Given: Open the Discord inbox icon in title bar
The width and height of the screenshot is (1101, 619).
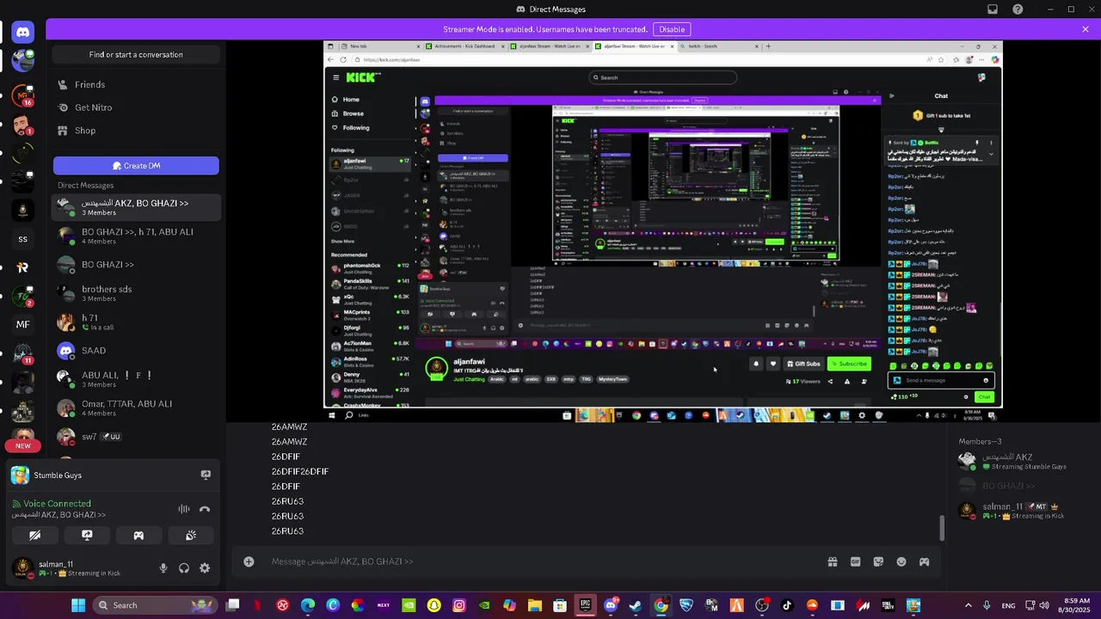Looking at the screenshot, I should (x=993, y=9).
